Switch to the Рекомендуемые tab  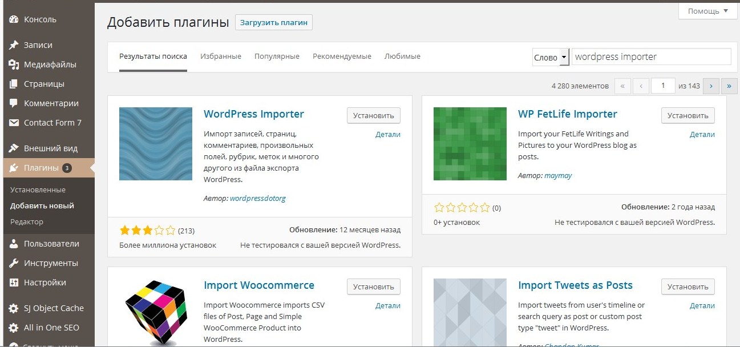(342, 57)
